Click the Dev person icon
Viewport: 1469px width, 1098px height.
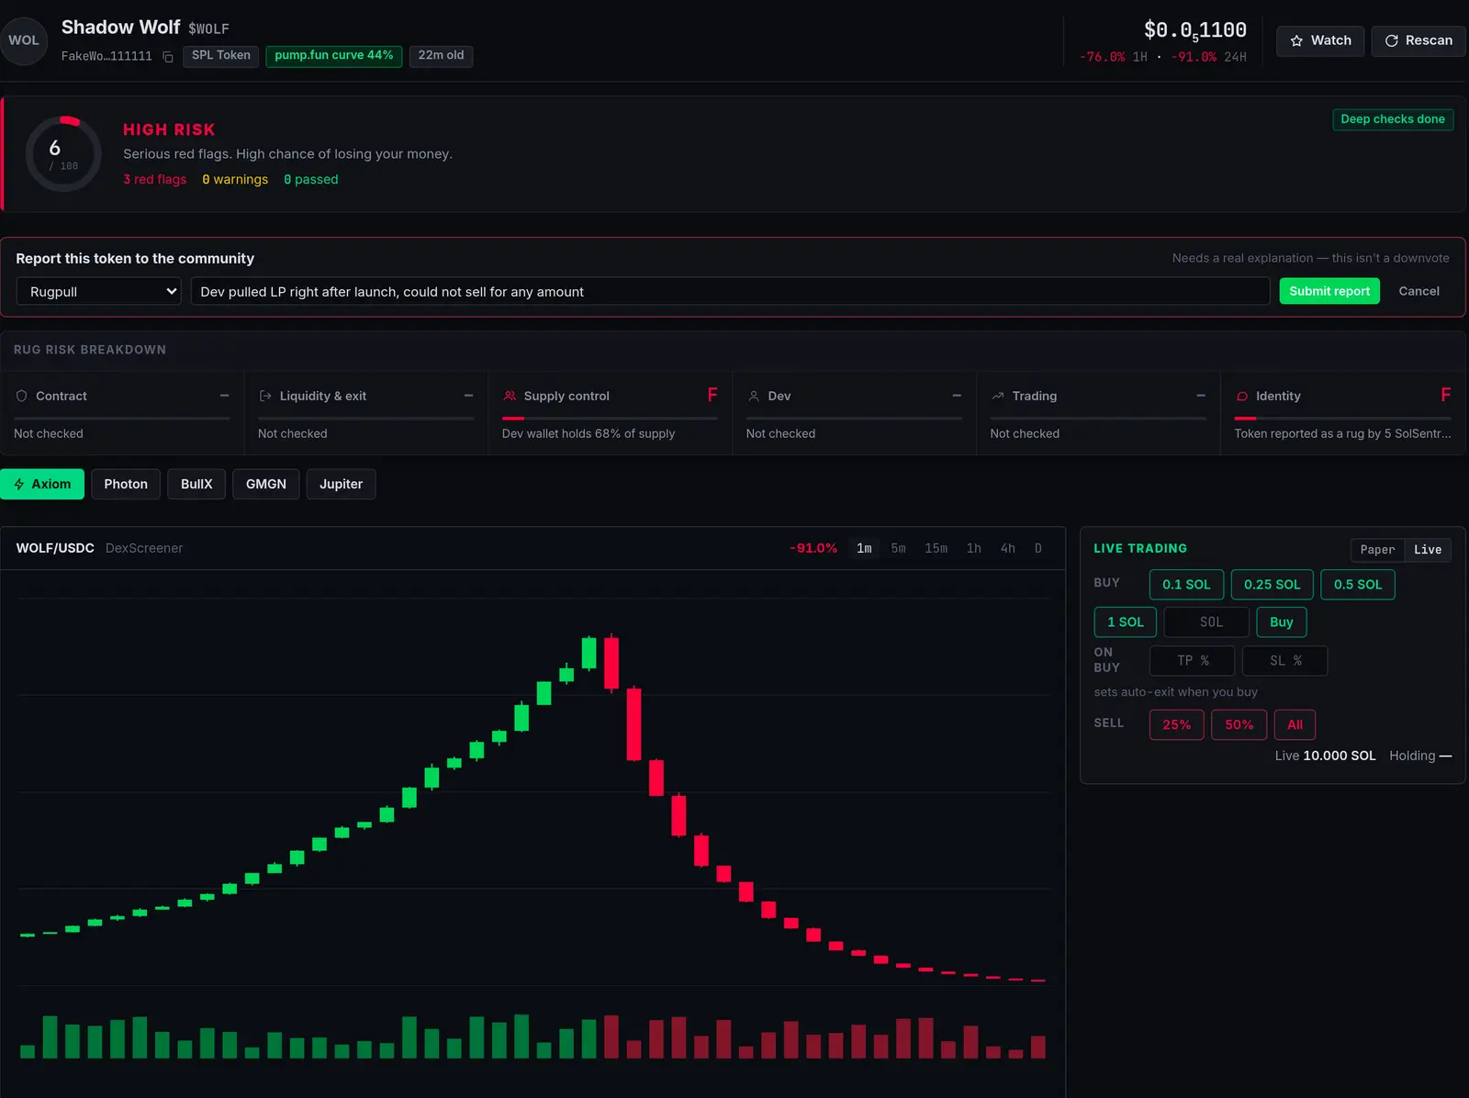(754, 396)
